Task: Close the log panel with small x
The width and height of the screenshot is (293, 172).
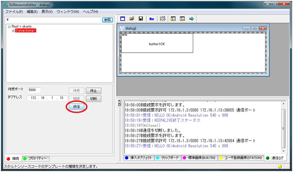Action: [x=119, y=101]
